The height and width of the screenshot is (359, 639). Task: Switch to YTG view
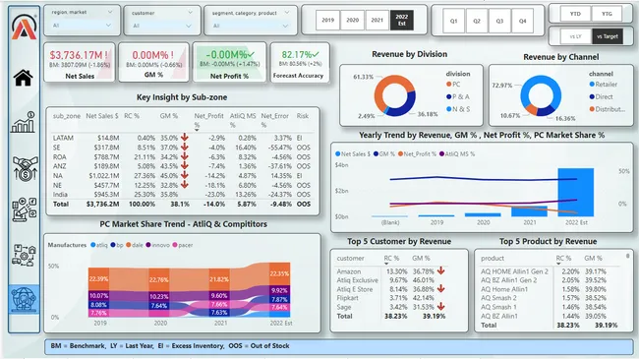[607, 14]
